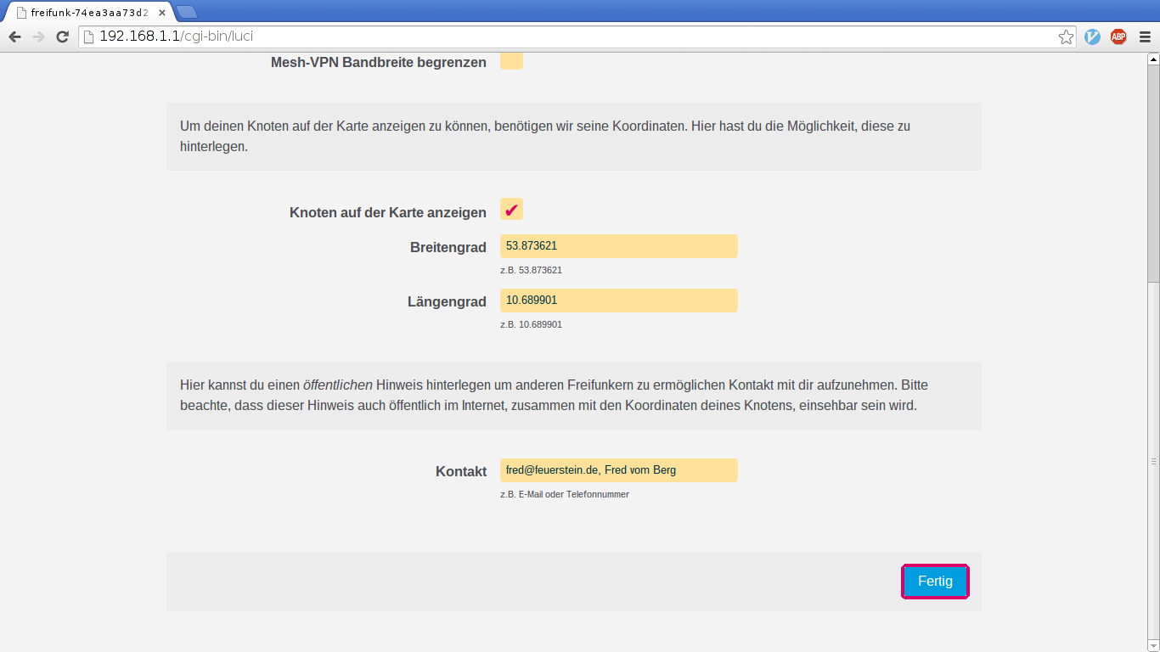
Task: Focus the Kontakt input field
Action: tap(618, 470)
